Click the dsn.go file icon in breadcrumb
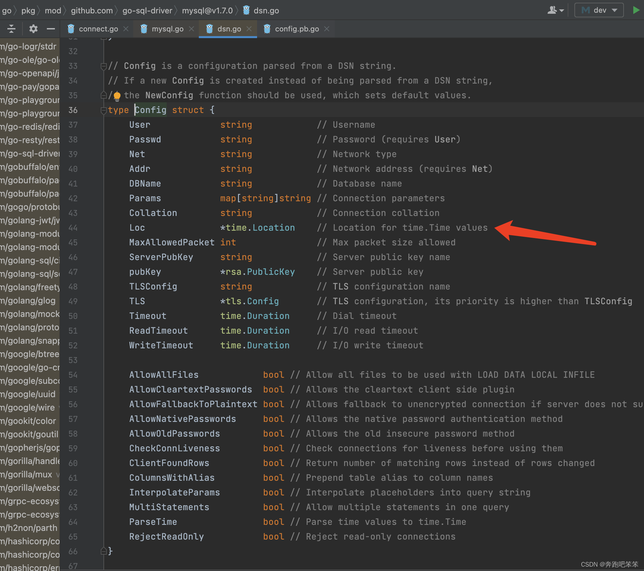 pos(246,10)
